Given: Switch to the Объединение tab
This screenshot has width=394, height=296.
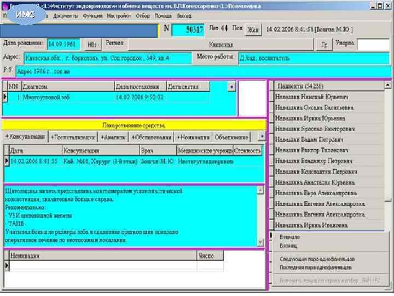Looking at the screenshot, I should click(231, 137).
